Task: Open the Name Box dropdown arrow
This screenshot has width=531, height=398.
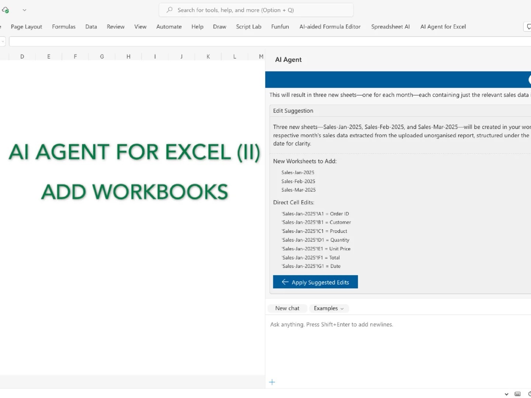Action: coord(3,41)
